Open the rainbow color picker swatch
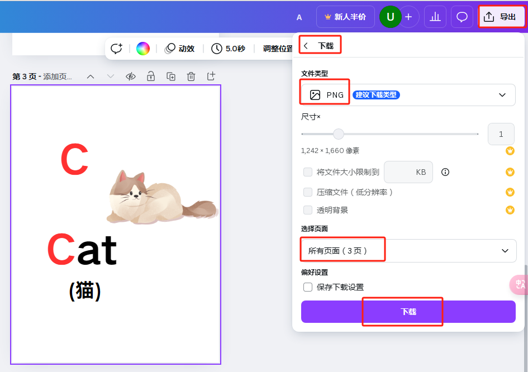The image size is (528, 372). [143, 49]
